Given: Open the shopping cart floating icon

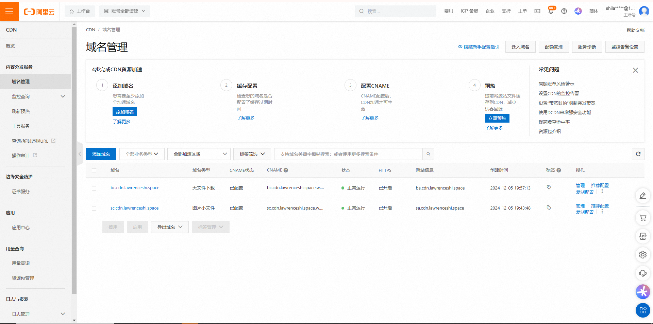Looking at the screenshot, I should click(642, 218).
